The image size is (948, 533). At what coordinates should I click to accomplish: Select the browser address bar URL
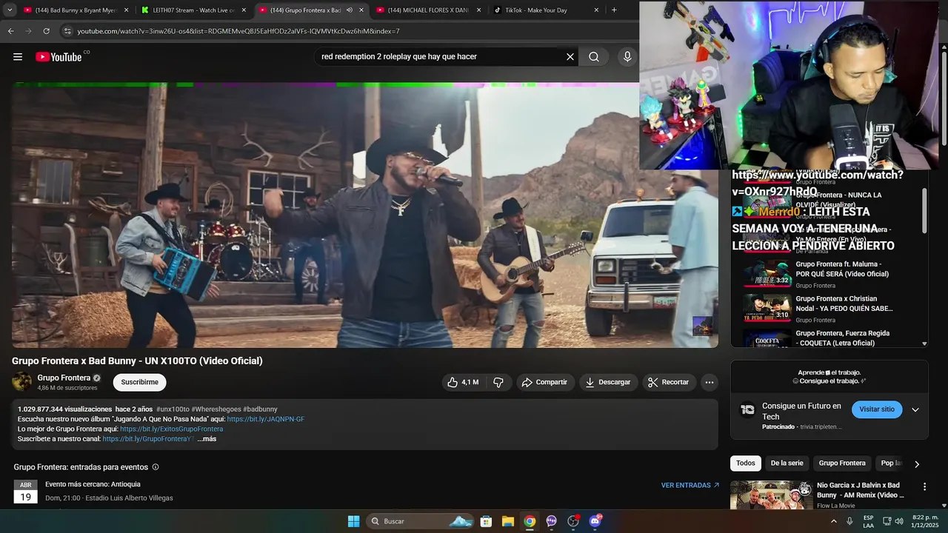click(x=238, y=31)
